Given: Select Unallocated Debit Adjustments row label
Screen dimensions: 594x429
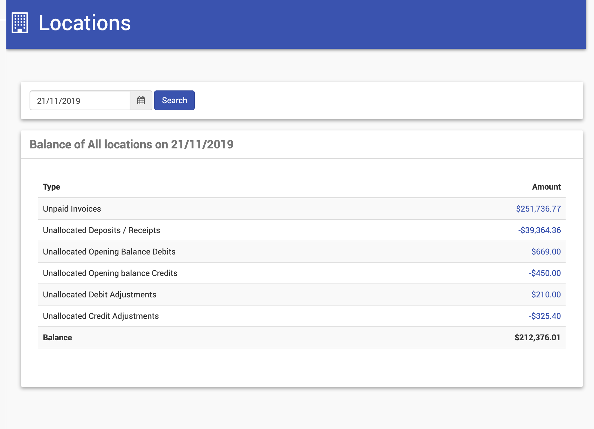Looking at the screenshot, I should coord(99,295).
